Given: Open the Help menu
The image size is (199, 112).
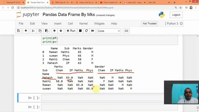Looking at the screenshot, I should coord(114,24).
